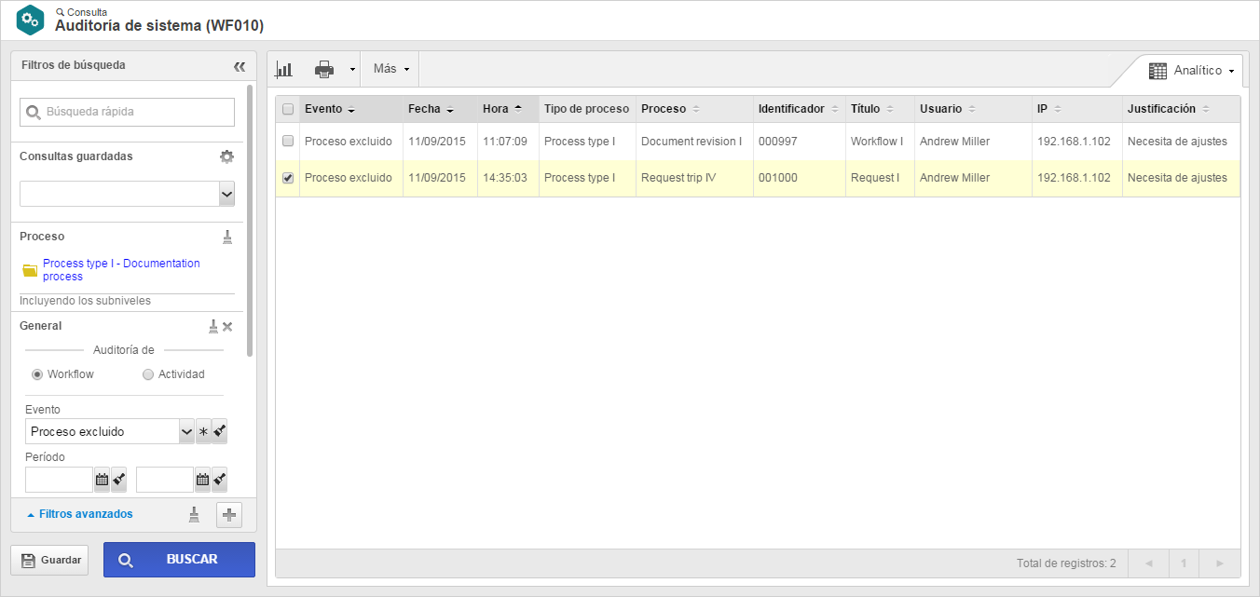The height and width of the screenshot is (597, 1260).
Task: Clear the Evento field brush icon
Action: pos(219,431)
